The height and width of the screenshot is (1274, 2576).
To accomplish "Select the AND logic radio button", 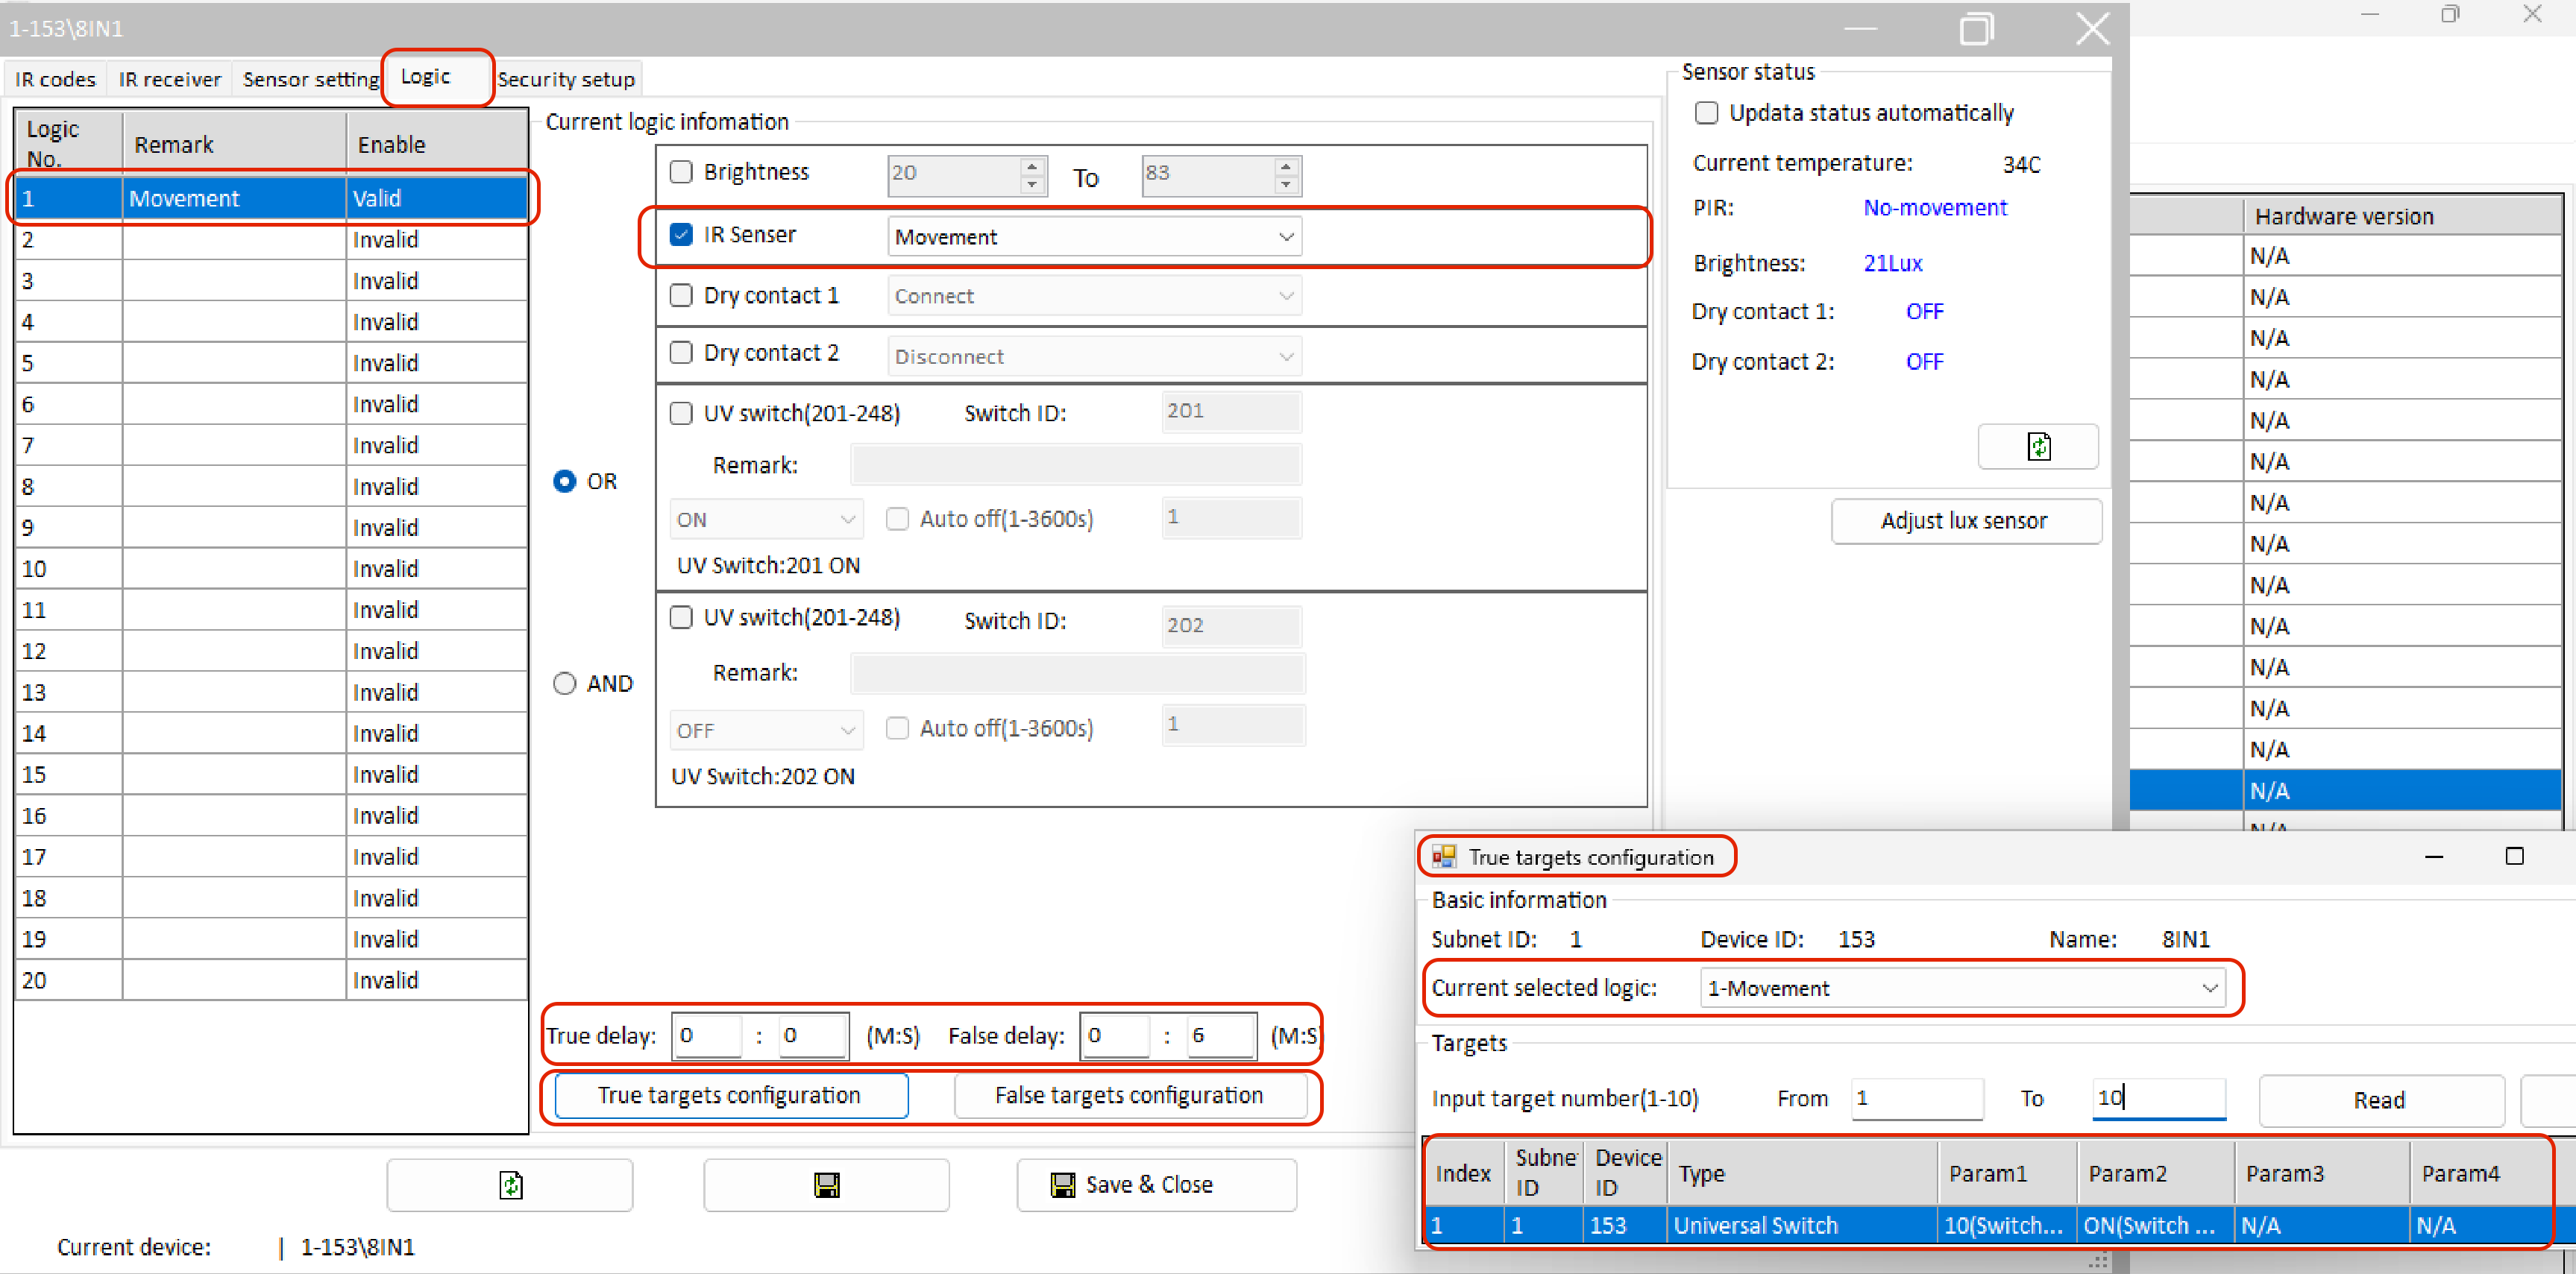I will point(565,684).
